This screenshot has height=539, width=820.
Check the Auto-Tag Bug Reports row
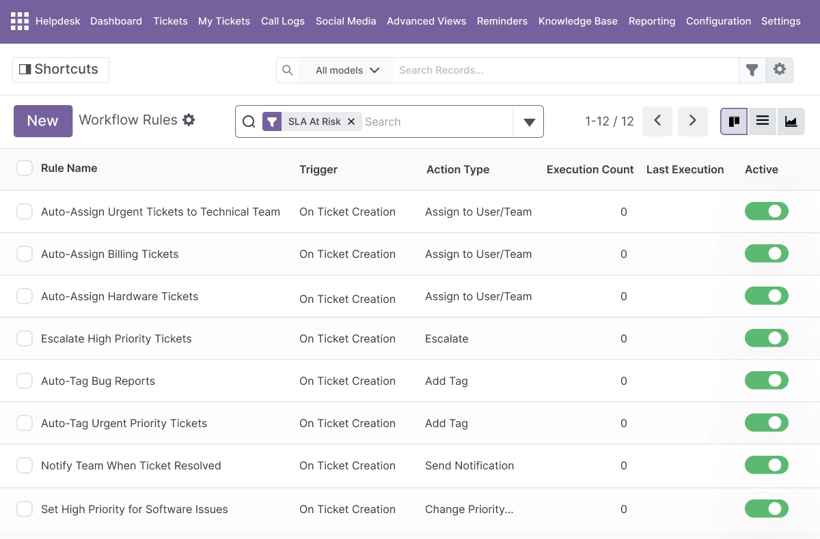point(25,381)
